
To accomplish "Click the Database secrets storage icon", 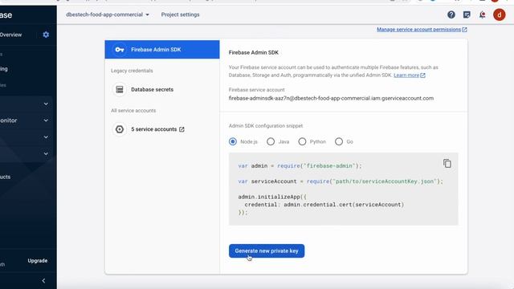I will click(x=120, y=89).
